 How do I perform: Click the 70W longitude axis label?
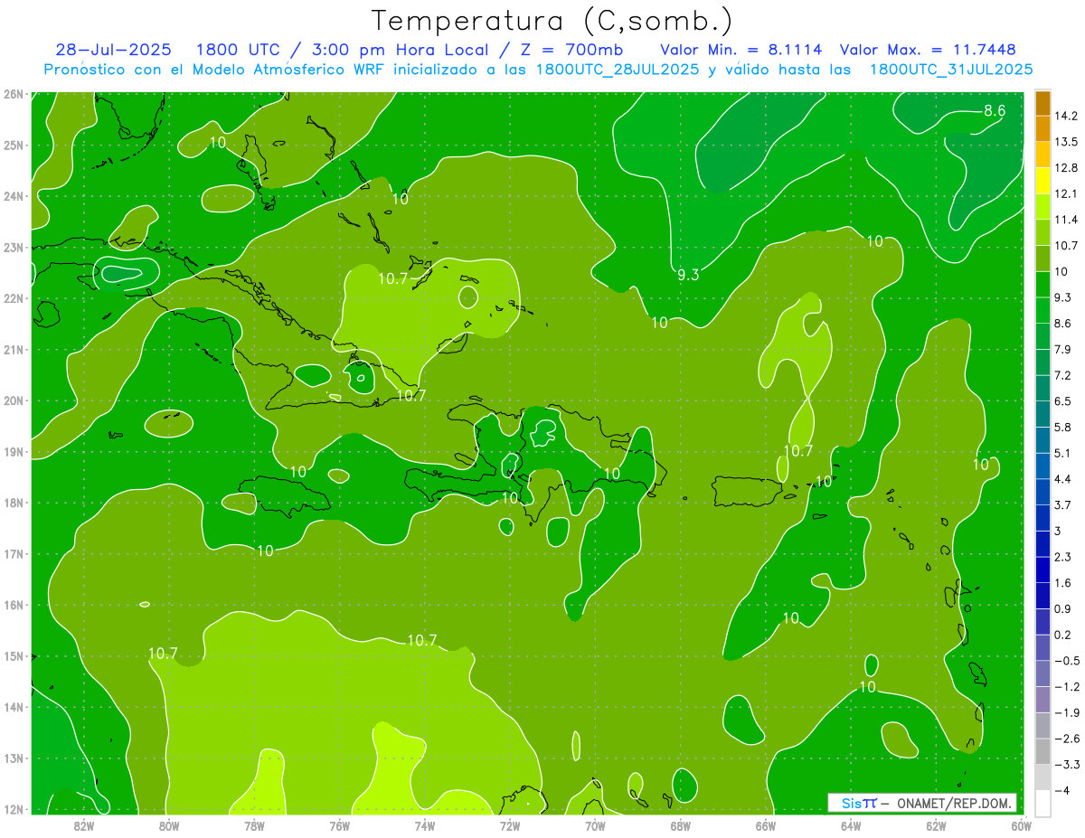click(x=595, y=824)
